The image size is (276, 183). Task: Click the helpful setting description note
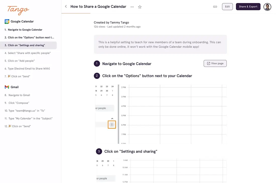tap(160, 44)
